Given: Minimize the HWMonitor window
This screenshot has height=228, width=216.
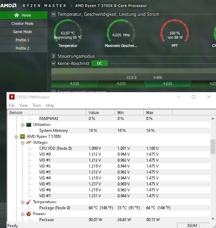Looking at the screenshot, I should tap(179, 97).
